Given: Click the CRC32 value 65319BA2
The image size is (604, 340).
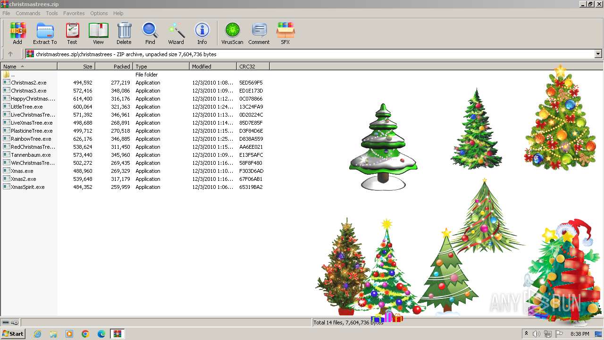Looking at the screenshot, I should (x=251, y=187).
